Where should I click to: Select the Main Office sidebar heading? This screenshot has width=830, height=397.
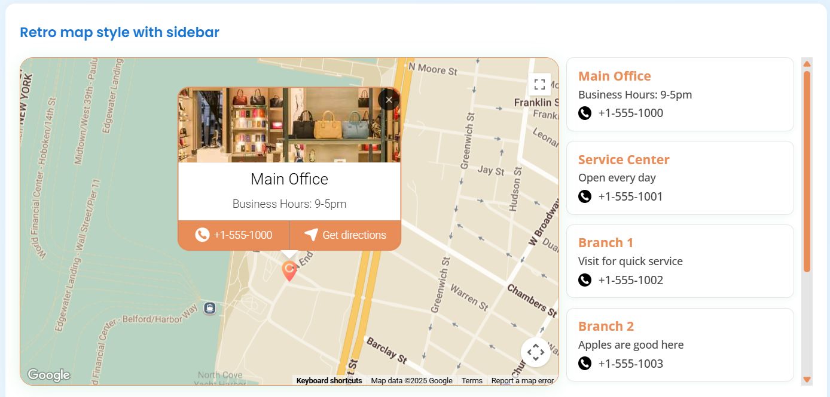tap(614, 76)
